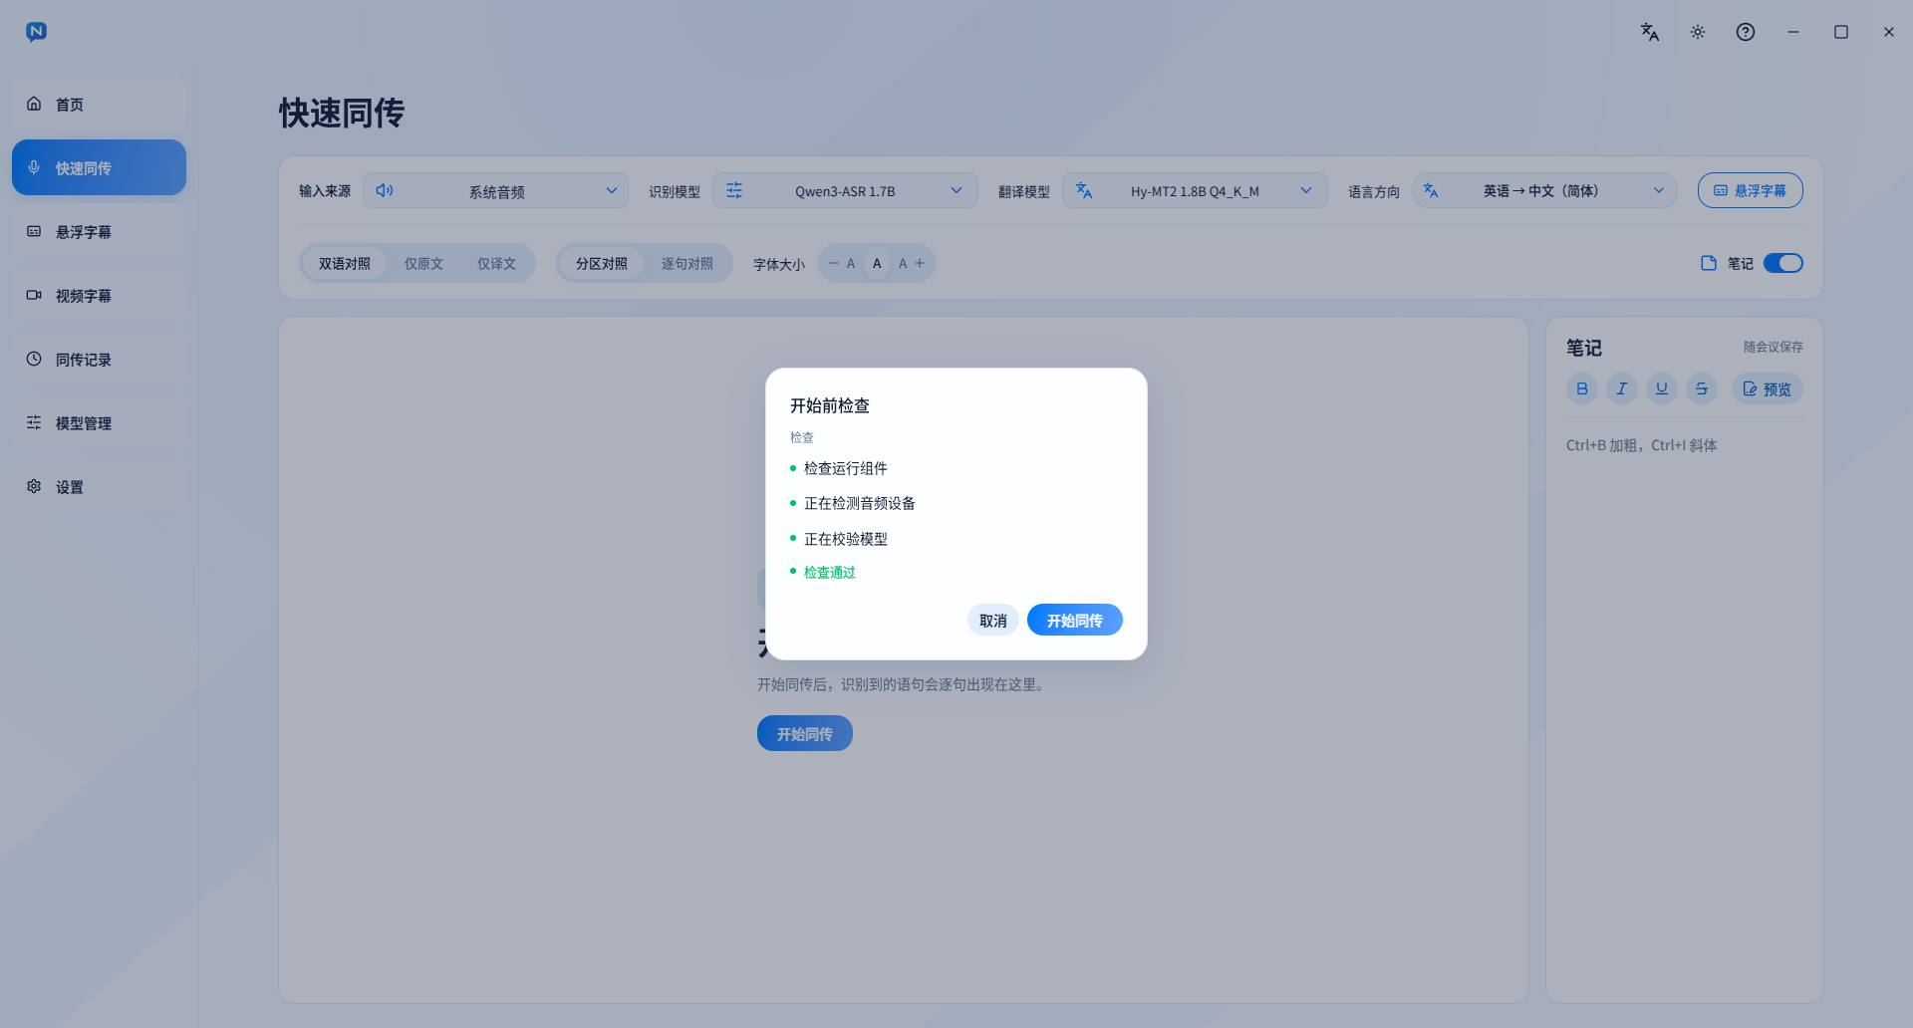This screenshot has width=1913, height=1028.
Task: Increase font size with A plus
Action: coord(912,263)
